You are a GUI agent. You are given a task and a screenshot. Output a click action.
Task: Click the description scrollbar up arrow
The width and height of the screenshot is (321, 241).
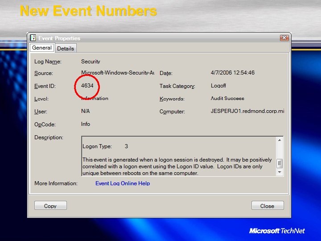(280, 141)
